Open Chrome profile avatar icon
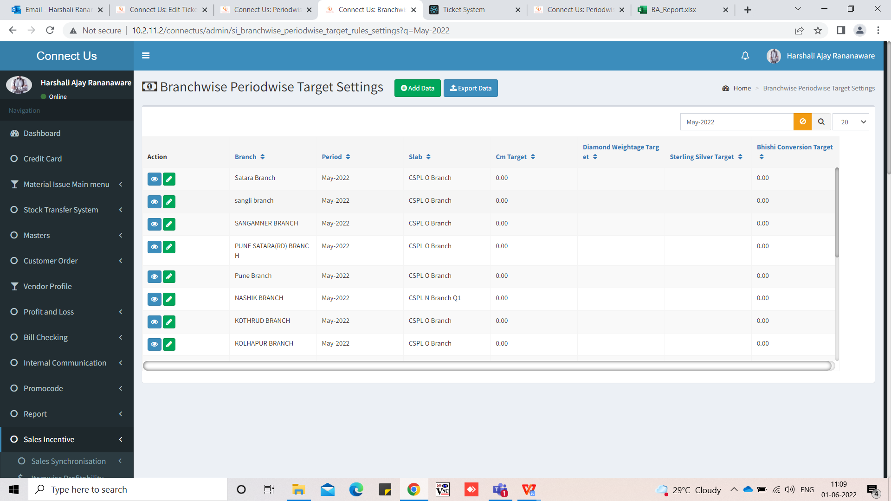The width and height of the screenshot is (891, 501). pos(859,31)
